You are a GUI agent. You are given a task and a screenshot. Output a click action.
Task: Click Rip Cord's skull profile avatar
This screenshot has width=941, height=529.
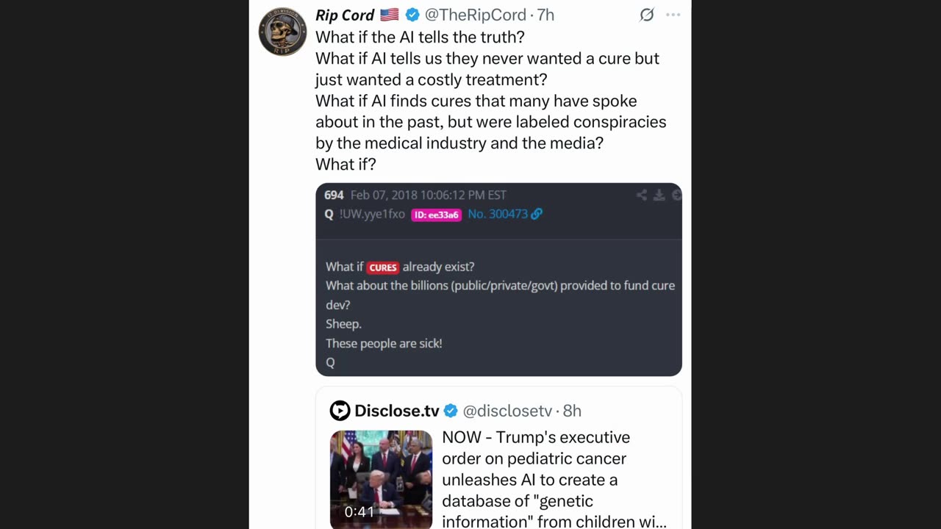coord(282,32)
